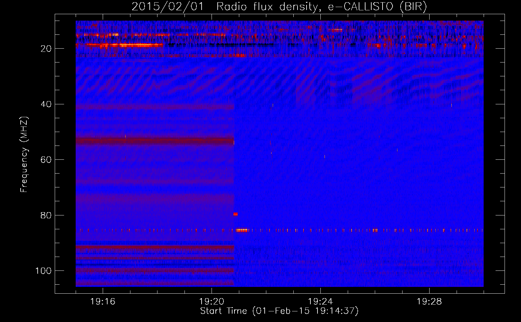
Task: Click the 80 MHz frequency tick label
Action: 46,215
